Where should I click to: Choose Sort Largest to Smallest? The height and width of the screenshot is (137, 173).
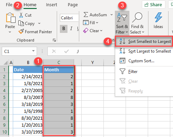coord(144,51)
